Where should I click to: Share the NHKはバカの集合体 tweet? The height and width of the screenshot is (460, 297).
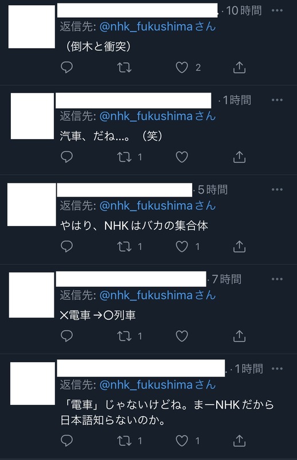pos(239,246)
